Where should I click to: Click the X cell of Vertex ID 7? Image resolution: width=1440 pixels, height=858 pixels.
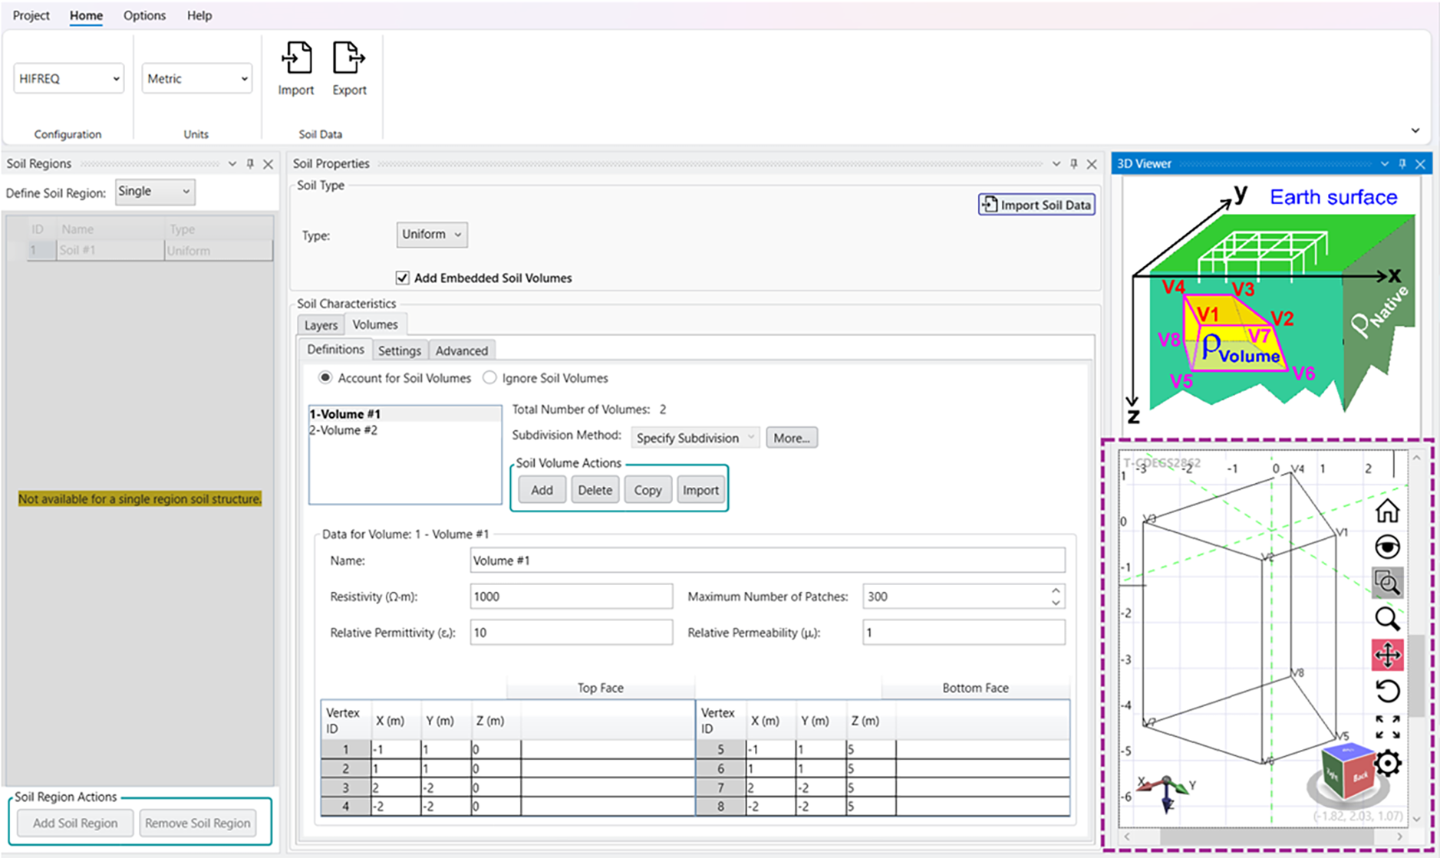pos(771,787)
